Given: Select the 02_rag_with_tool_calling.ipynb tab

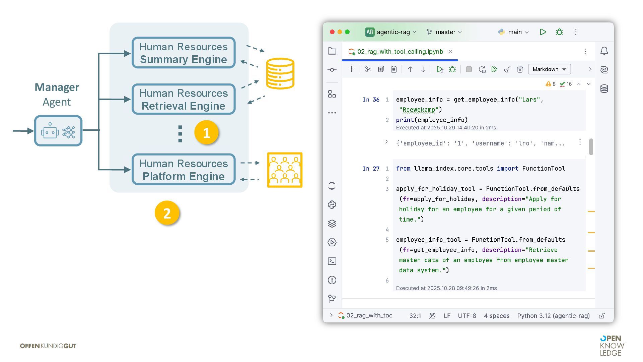Looking at the screenshot, I should point(400,52).
